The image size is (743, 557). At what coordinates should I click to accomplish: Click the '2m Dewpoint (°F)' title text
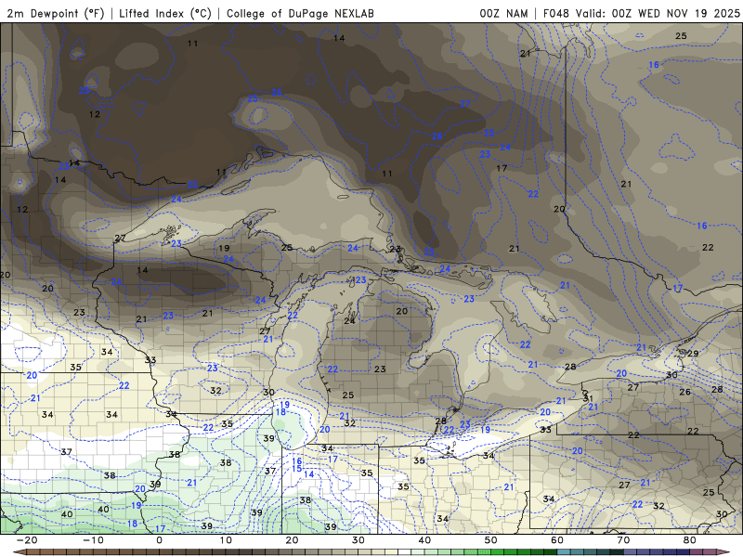click(x=56, y=13)
